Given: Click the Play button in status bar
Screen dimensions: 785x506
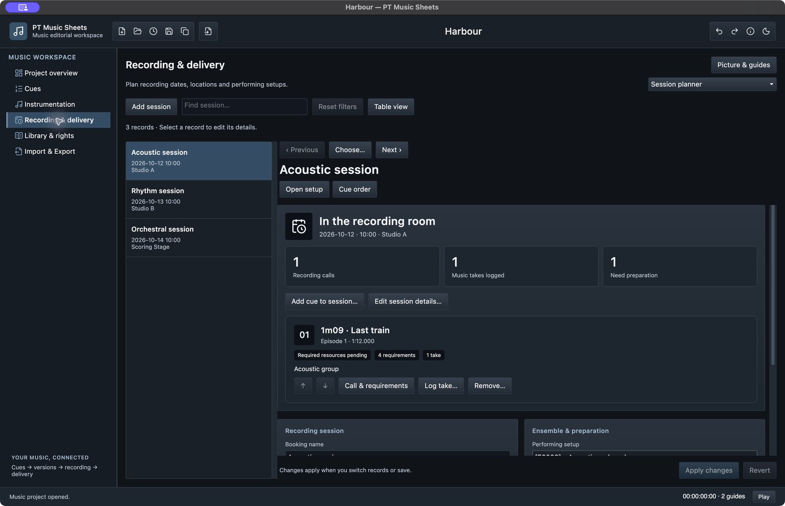Looking at the screenshot, I should [x=764, y=497].
